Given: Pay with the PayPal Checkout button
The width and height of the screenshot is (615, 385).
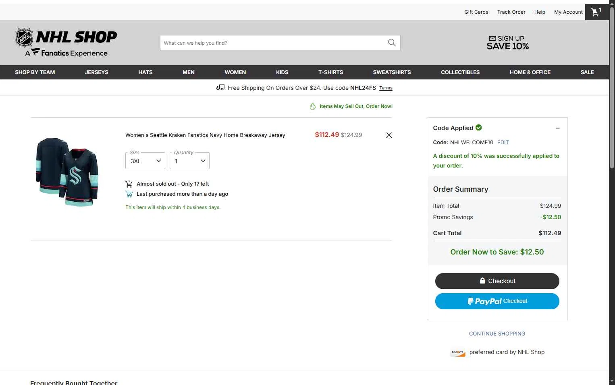Looking at the screenshot, I should pos(497,301).
